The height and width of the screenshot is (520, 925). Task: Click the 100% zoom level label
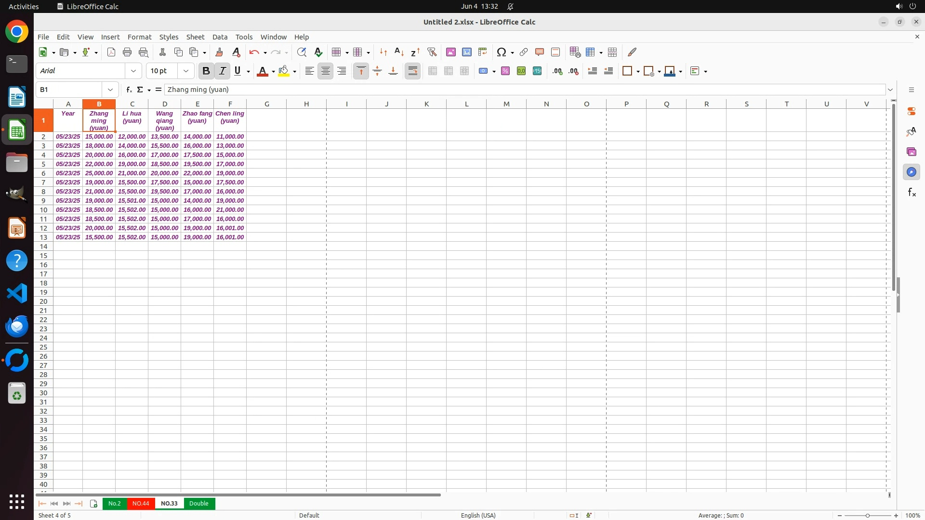click(912, 515)
